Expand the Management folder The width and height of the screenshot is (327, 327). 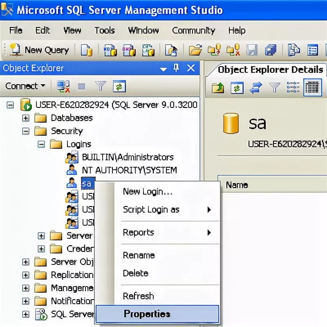click(26, 288)
